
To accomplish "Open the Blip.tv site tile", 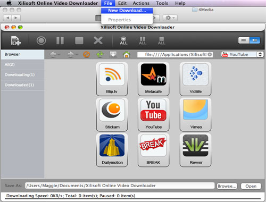I will click(112, 79).
